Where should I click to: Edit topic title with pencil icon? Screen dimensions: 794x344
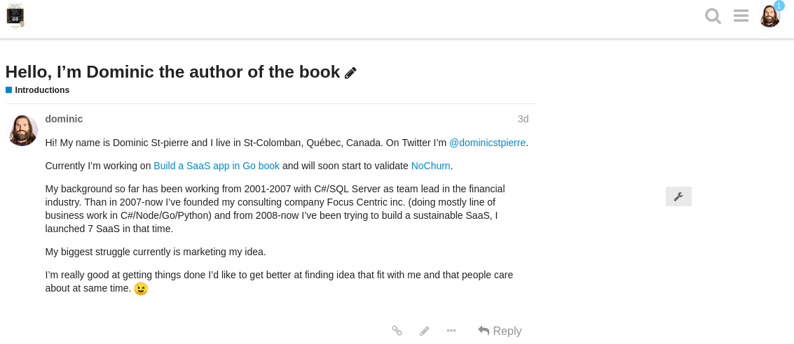point(351,73)
